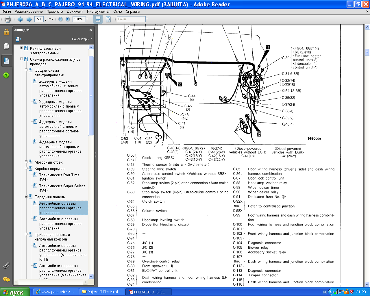Go to the next page with the right arrow

[29, 19]
